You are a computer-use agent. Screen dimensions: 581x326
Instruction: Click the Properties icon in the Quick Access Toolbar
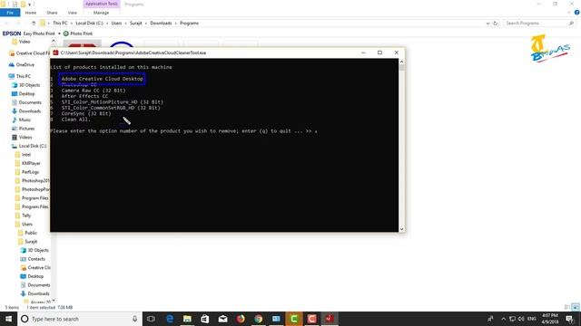[x=15, y=4]
